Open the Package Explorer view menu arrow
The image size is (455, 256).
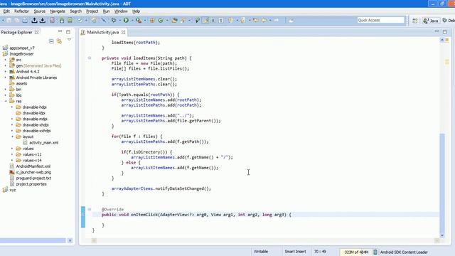[x=69, y=40]
